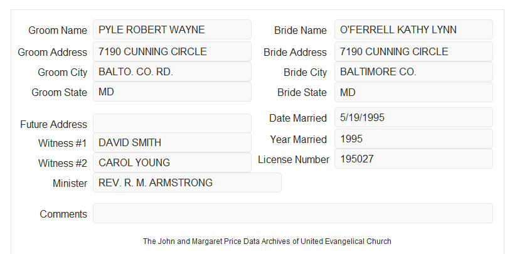Screen dimensions: 505x254
Task: Click the empty Future Address field
Action: 172,124
